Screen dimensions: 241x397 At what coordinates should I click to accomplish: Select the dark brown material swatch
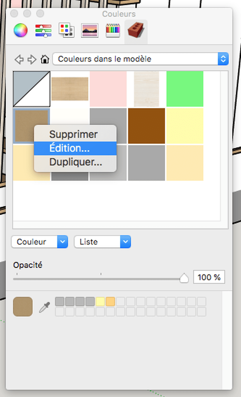pos(147,126)
